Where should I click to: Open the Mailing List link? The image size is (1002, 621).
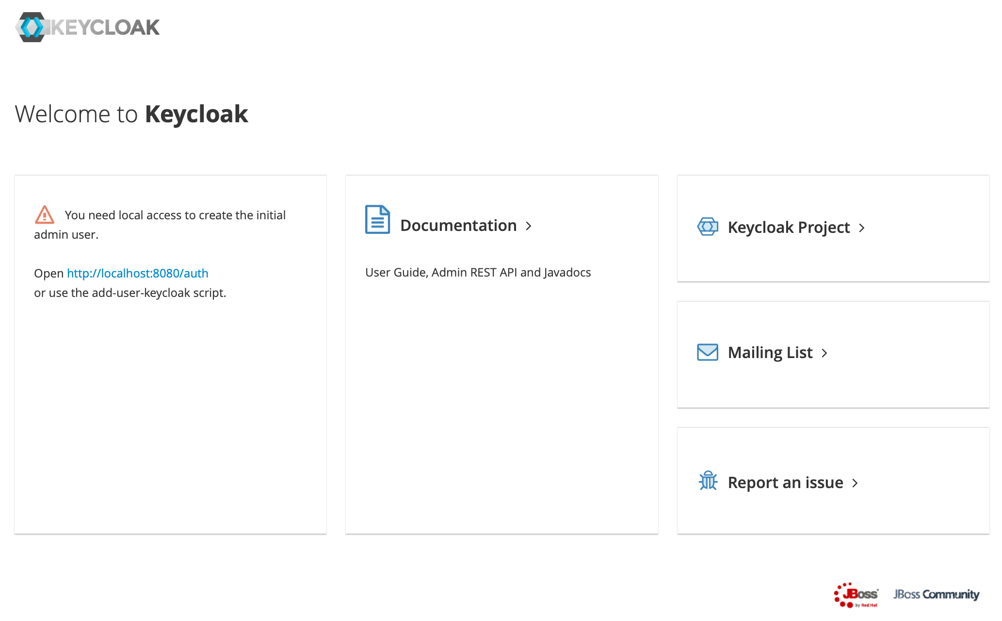(x=770, y=353)
